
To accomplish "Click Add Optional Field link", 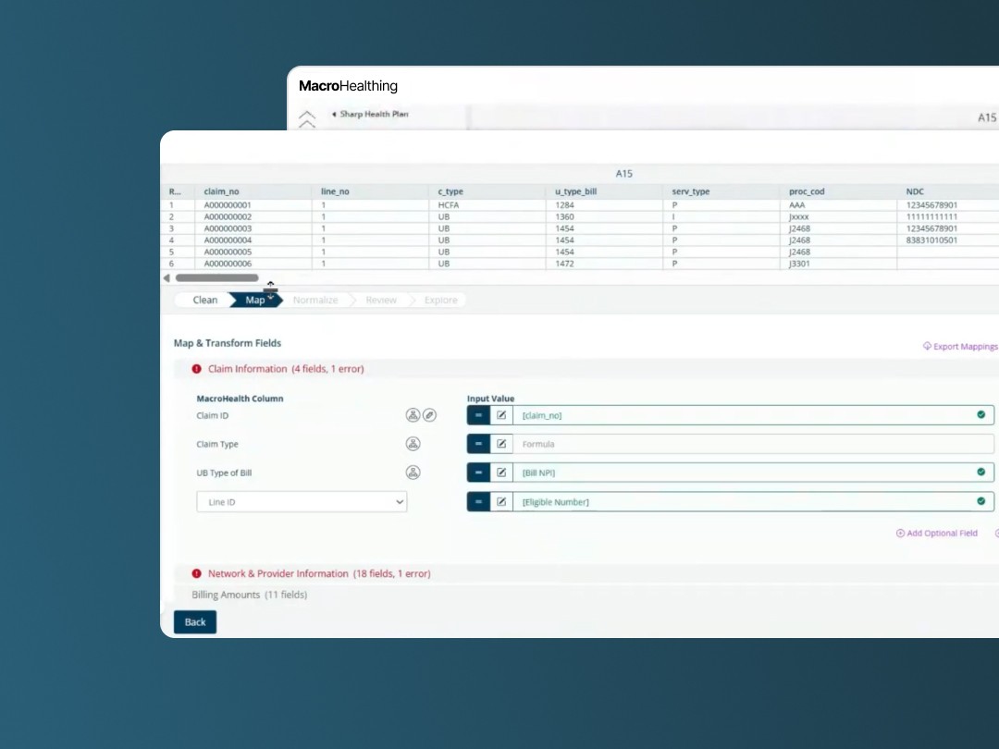I will [x=936, y=534].
